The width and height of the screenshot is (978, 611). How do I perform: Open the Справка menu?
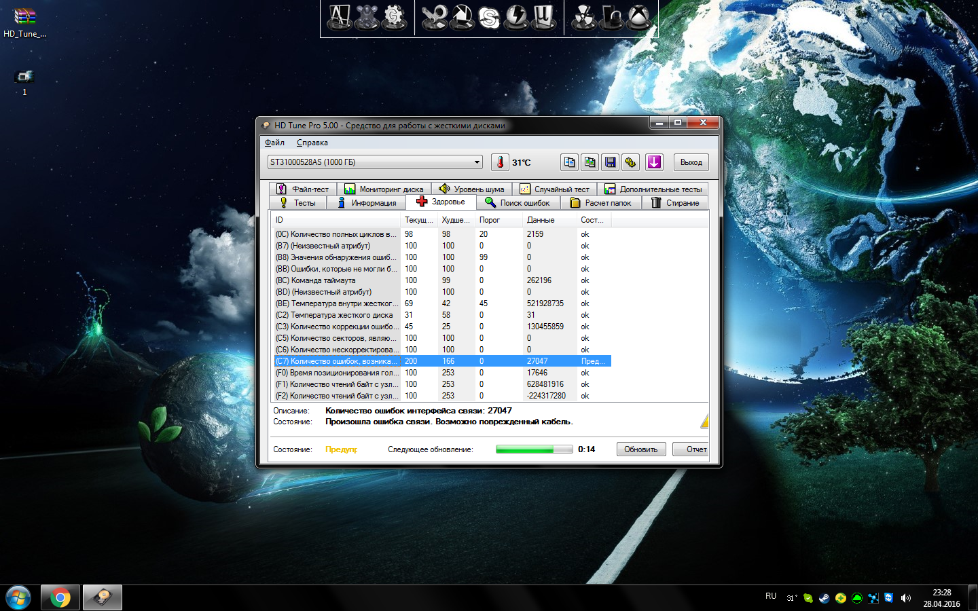(312, 143)
